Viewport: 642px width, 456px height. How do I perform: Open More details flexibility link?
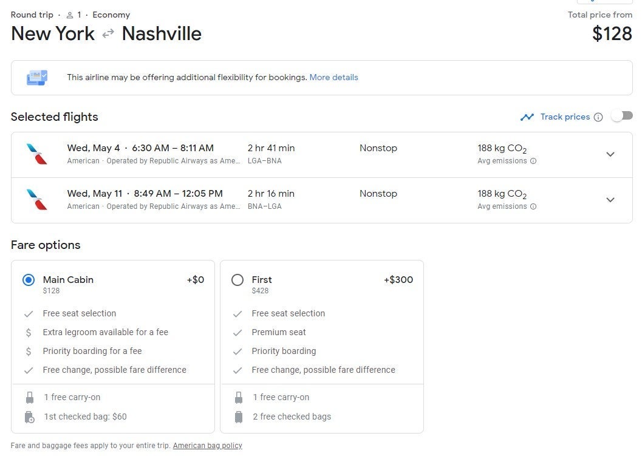(x=333, y=78)
